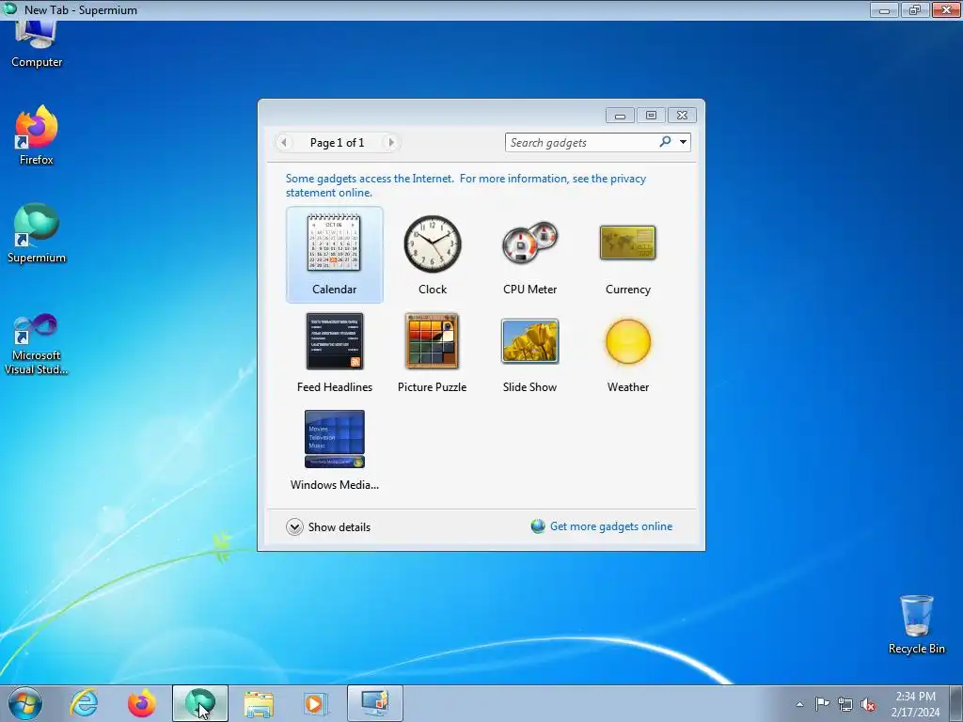Open Action Center flag icon

coord(822,703)
